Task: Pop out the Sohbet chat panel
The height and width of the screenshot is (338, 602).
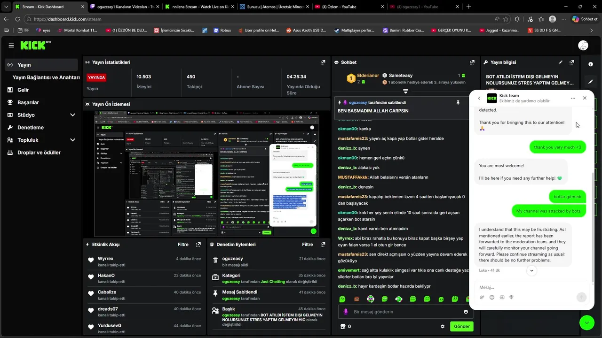Action: click(x=472, y=62)
